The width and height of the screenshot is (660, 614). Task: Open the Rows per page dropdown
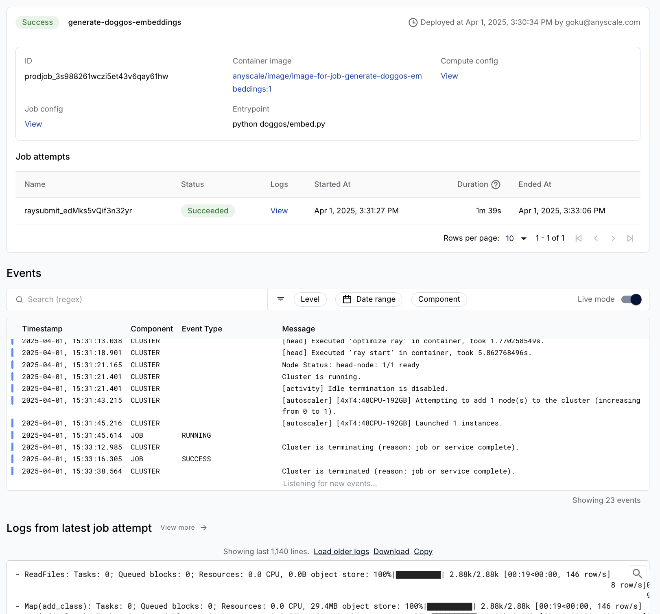click(515, 238)
